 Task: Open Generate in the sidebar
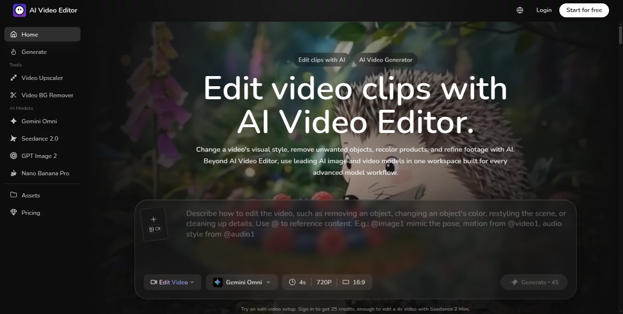(42, 52)
